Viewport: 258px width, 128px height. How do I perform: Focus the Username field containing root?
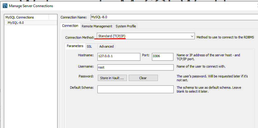(135, 68)
